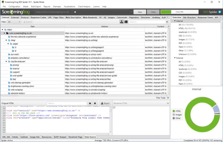
Task: Click the Screaming Frog logo
Action: coord(16,12)
